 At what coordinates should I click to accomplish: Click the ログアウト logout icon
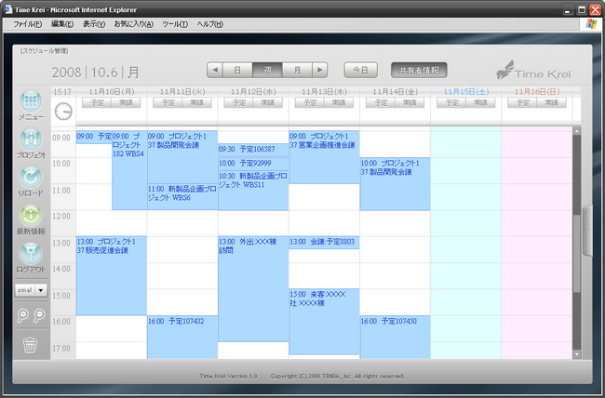31,253
